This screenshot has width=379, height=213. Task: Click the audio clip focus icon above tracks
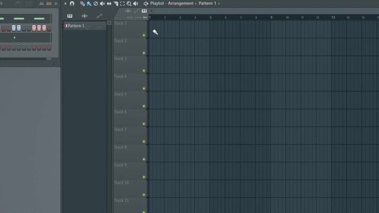[x=128, y=11]
